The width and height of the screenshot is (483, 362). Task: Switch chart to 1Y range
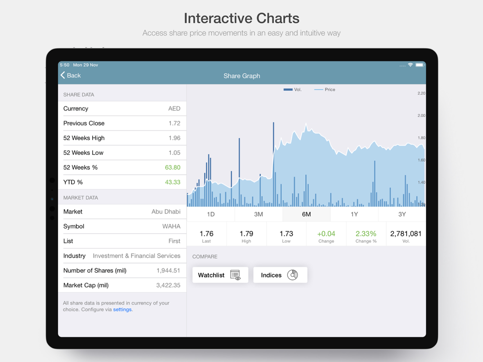354,214
